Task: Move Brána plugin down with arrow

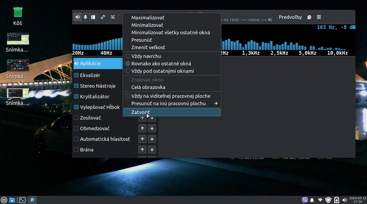Action: click(x=152, y=150)
